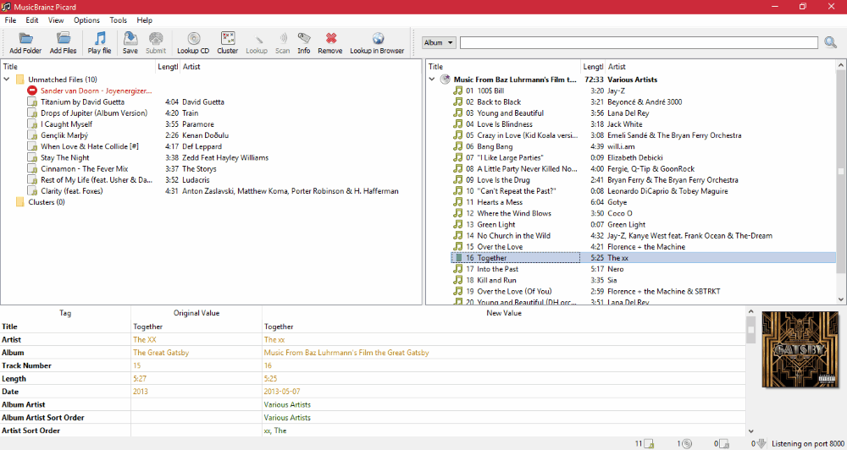The width and height of the screenshot is (847, 450).
Task: Click the New Value column header
Action: [x=504, y=313]
